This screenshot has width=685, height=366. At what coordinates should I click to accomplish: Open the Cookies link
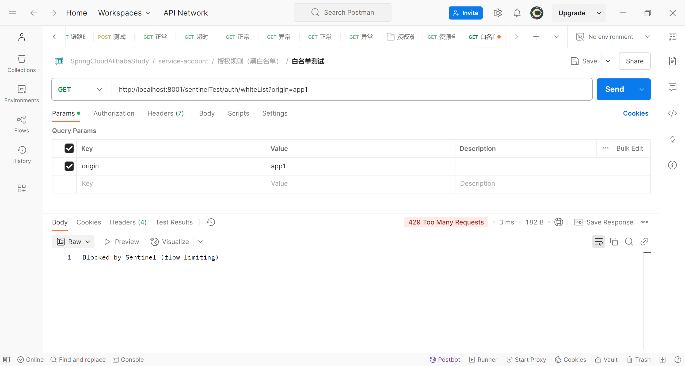click(x=635, y=113)
